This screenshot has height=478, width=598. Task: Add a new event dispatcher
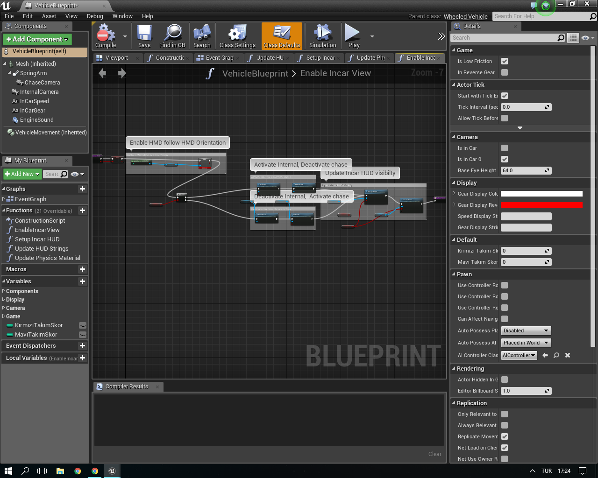(83, 346)
